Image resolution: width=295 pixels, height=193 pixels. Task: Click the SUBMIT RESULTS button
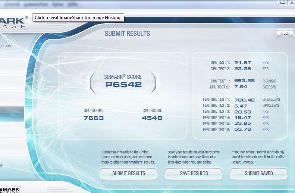128,174
